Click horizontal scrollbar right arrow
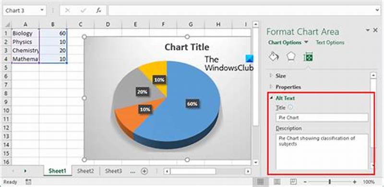This screenshot has height=187, width=384. point(248,171)
